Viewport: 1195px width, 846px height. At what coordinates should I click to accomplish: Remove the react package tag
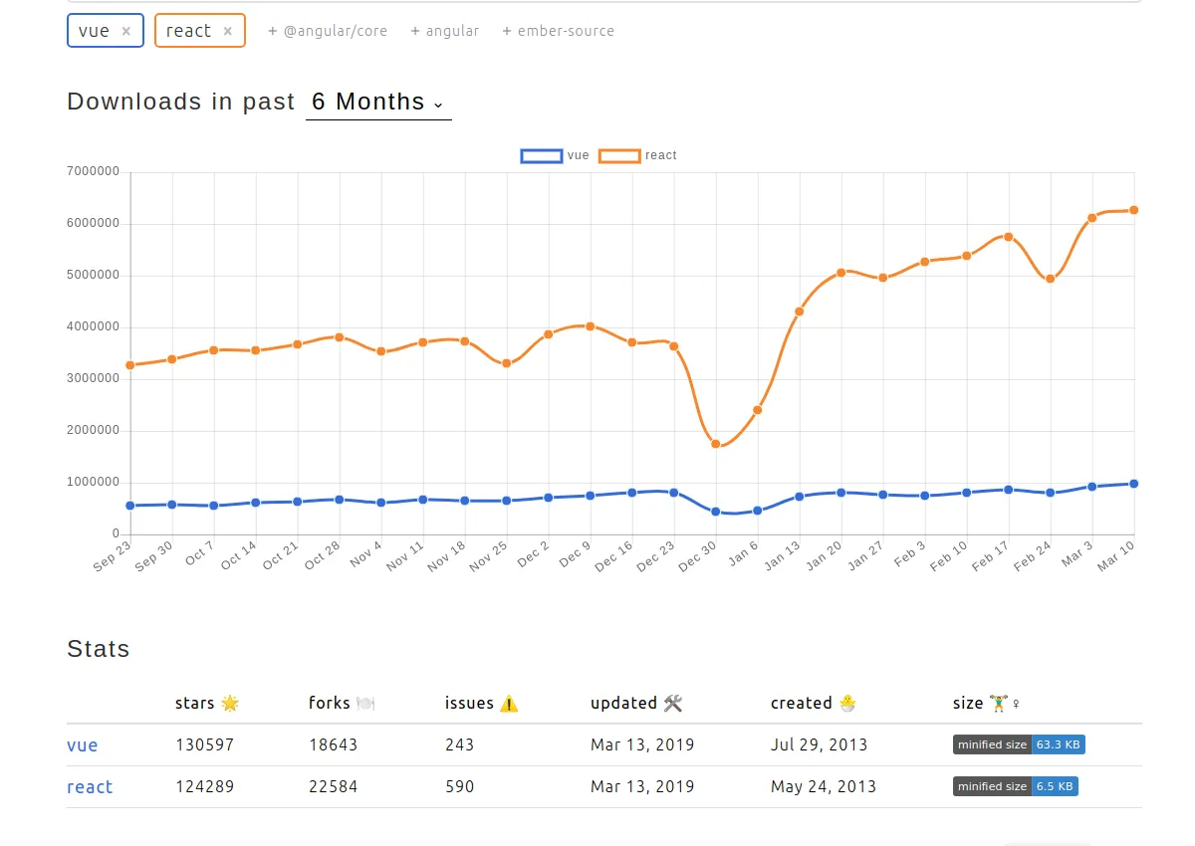[227, 31]
